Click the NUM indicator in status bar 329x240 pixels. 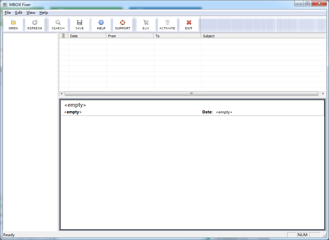302,235
